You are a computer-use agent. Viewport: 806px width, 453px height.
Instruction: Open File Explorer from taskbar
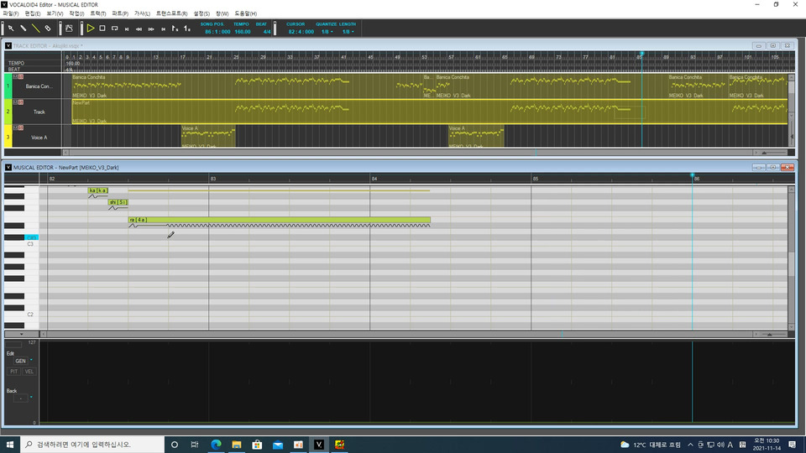pyautogui.click(x=237, y=445)
